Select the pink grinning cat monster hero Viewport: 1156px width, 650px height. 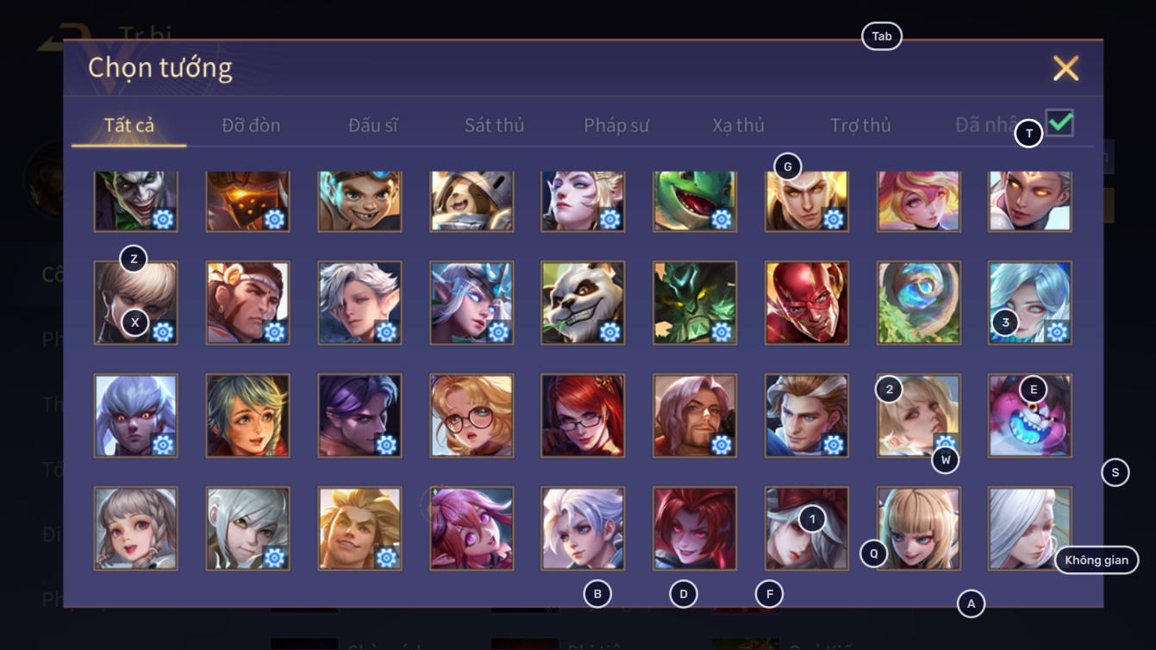coord(1030,416)
